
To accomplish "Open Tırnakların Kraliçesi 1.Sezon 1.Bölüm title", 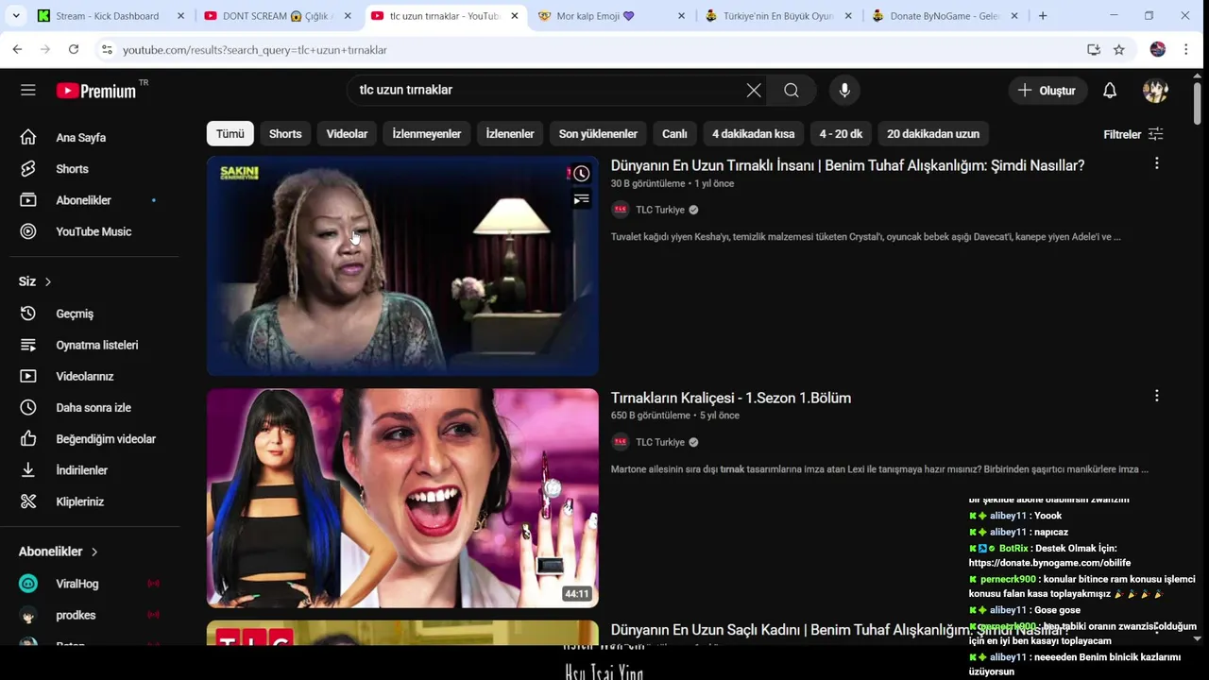I will [x=731, y=398].
